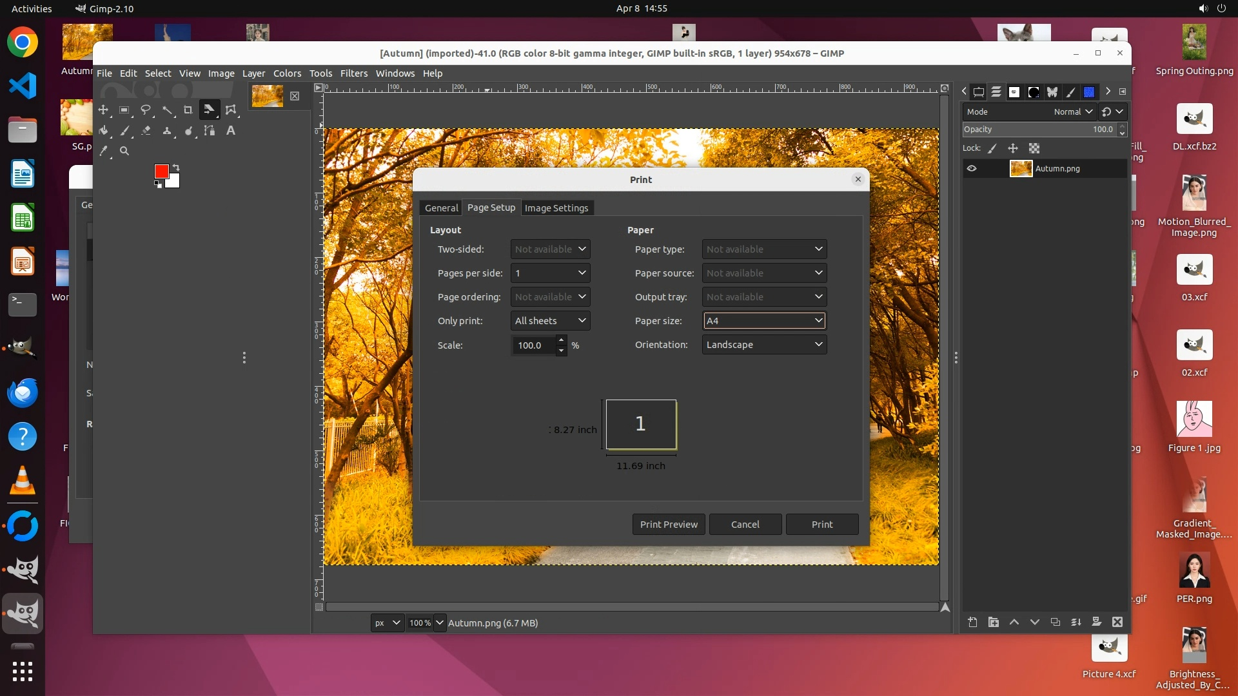Select the Zoom magnifier tool
The image size is (1238, 696).
[124, 151]
